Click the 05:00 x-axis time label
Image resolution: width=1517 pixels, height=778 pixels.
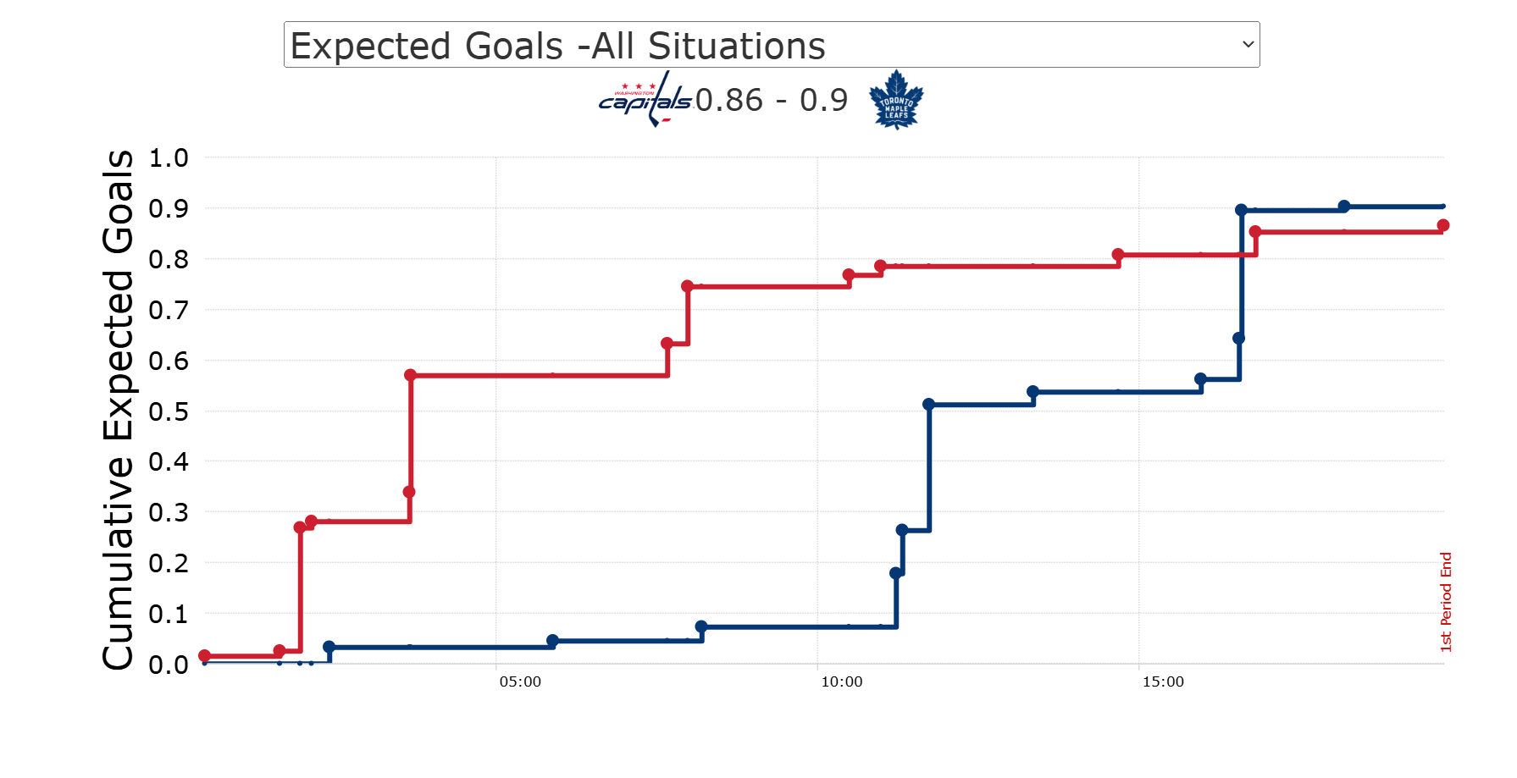coord(520,682)
